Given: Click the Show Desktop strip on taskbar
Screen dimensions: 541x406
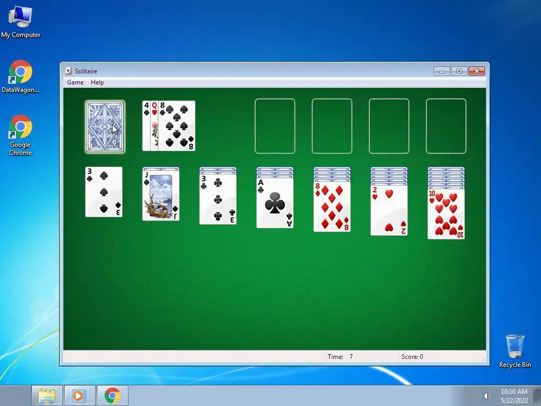Looking at the screenshot, I should (537, 395).
